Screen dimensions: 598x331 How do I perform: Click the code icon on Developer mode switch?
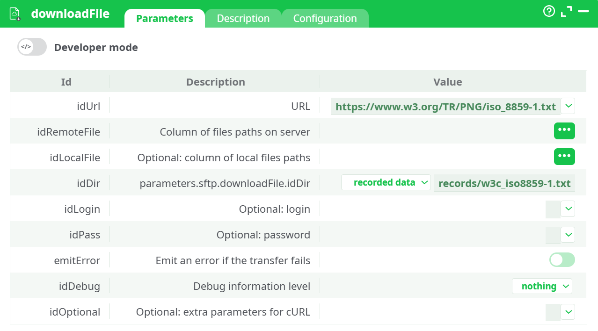click(25, 47)
